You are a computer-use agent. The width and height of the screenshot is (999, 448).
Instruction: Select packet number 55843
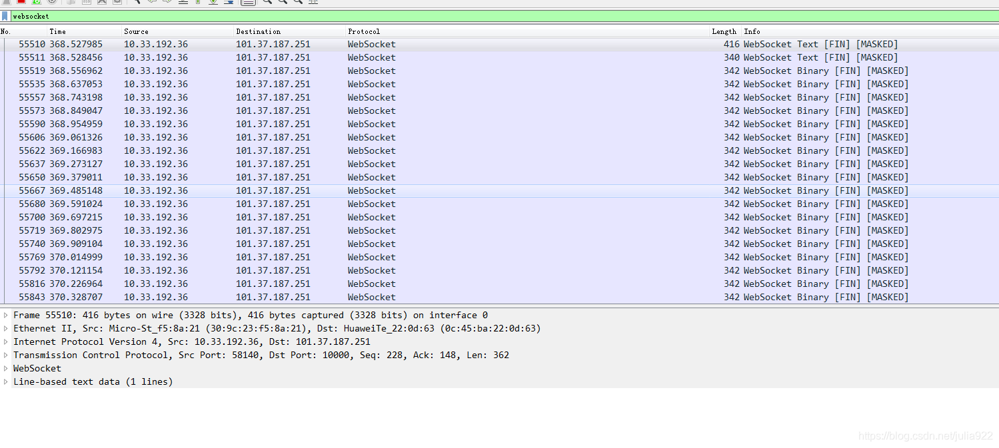click(499, 297)
